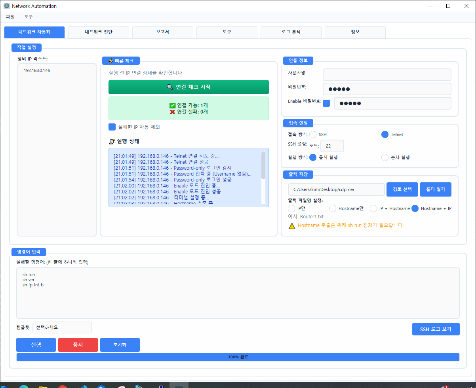Click the icon next to 실행 상태 heading
This screenshot has width=476, height=388.
click(x=112, y=141)
